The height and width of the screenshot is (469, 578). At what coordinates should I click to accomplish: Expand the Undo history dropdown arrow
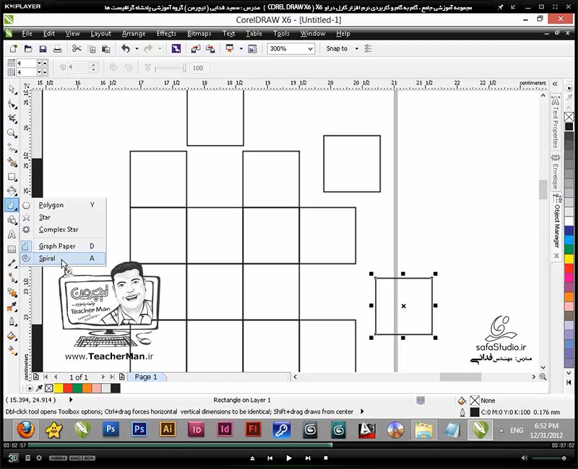(137, 48)
